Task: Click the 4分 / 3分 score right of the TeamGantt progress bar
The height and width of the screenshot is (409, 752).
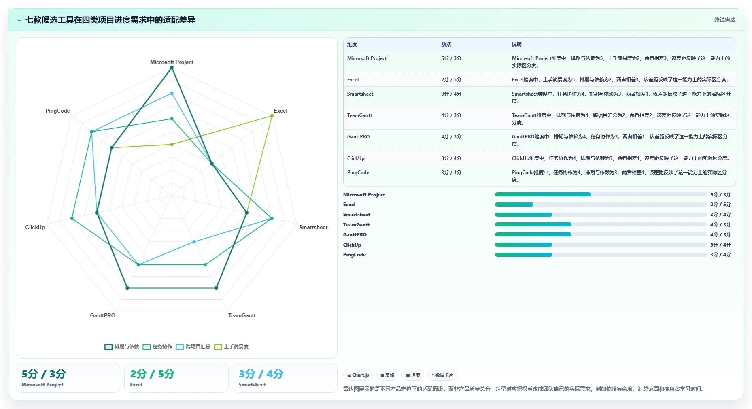Action: click(x=720, y=225)
